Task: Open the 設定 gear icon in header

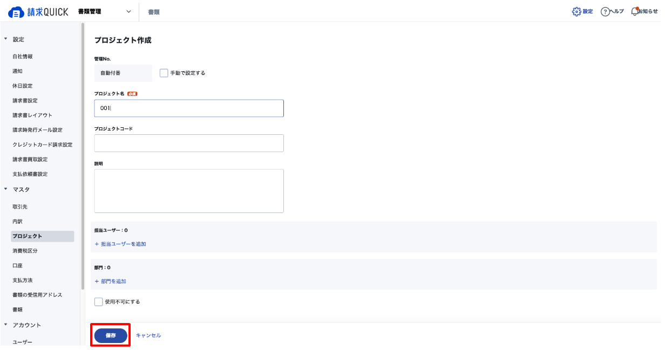Action: click(576, 11)
